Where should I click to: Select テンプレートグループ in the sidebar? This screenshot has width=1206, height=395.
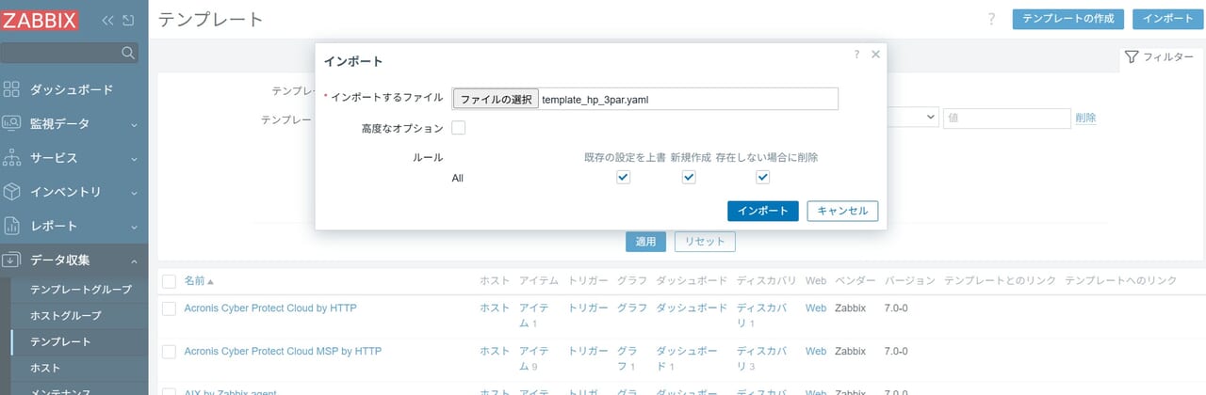tap(81, 289)
